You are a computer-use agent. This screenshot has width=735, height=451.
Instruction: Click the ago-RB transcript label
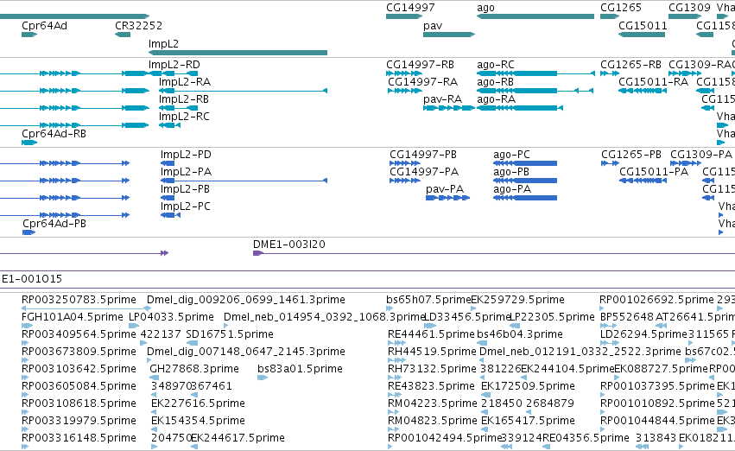(495, 81)
